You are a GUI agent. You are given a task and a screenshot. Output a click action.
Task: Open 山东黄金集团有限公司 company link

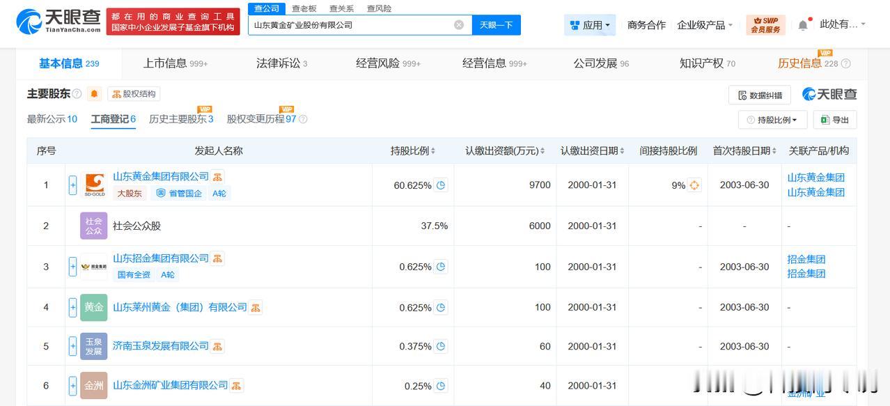pyautogui.click(x=161, y=177)
